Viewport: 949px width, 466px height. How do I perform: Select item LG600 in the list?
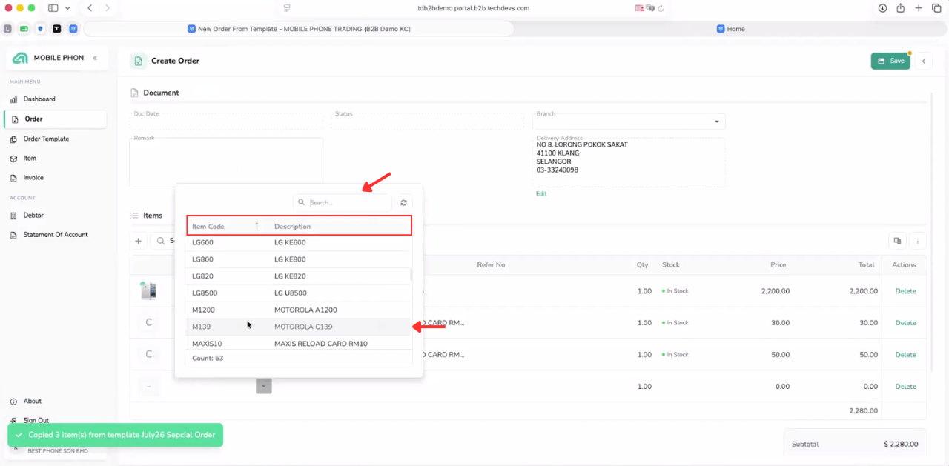coord(297,242)
